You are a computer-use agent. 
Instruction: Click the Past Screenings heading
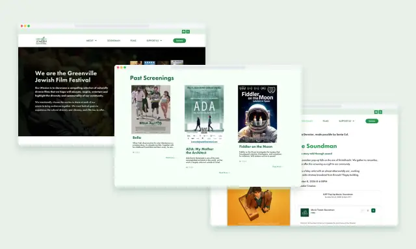pos(151,78)
